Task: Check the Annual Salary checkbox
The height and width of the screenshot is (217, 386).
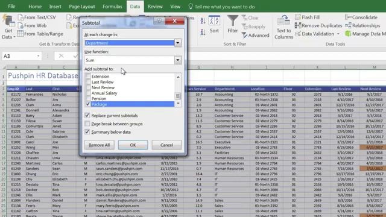Action: [88, 93]
